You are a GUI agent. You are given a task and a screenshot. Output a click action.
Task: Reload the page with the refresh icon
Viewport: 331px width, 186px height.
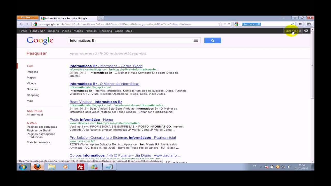coord(229,24)
